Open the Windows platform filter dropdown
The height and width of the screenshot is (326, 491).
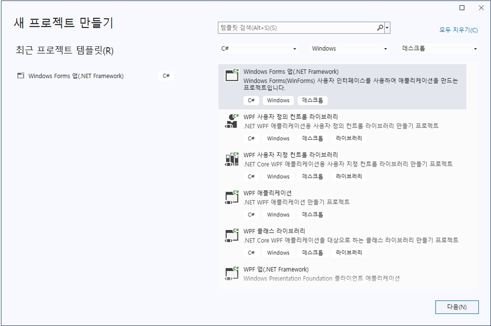(x=350, y=49)
